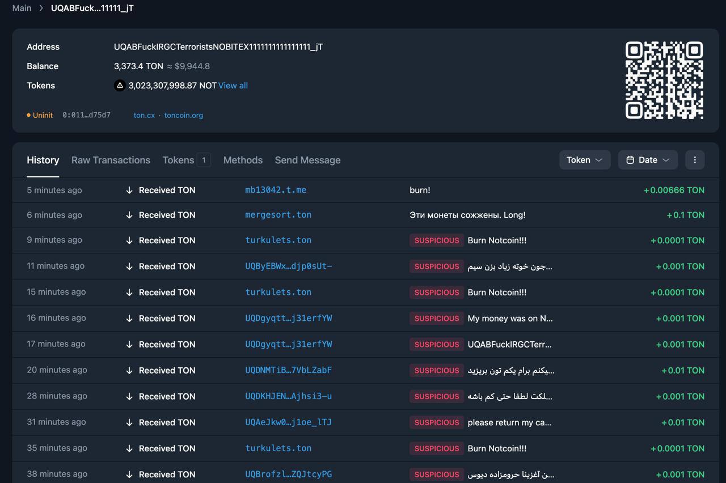The image size is (726, 483).
Task: Click SUSPICIOUS badge in 'My money was on N…' row
Action: click(x=437, y=319)
